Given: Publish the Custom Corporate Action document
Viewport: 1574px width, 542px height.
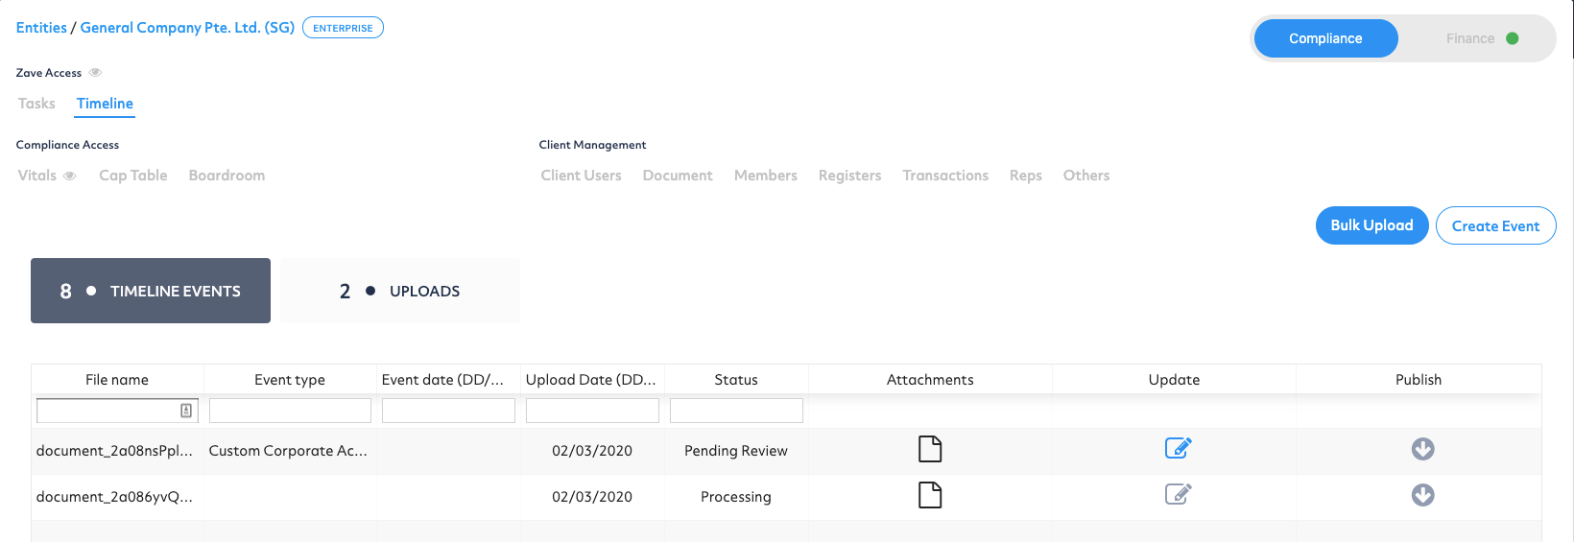Looking at the screenshot, I should [1422, 449].
